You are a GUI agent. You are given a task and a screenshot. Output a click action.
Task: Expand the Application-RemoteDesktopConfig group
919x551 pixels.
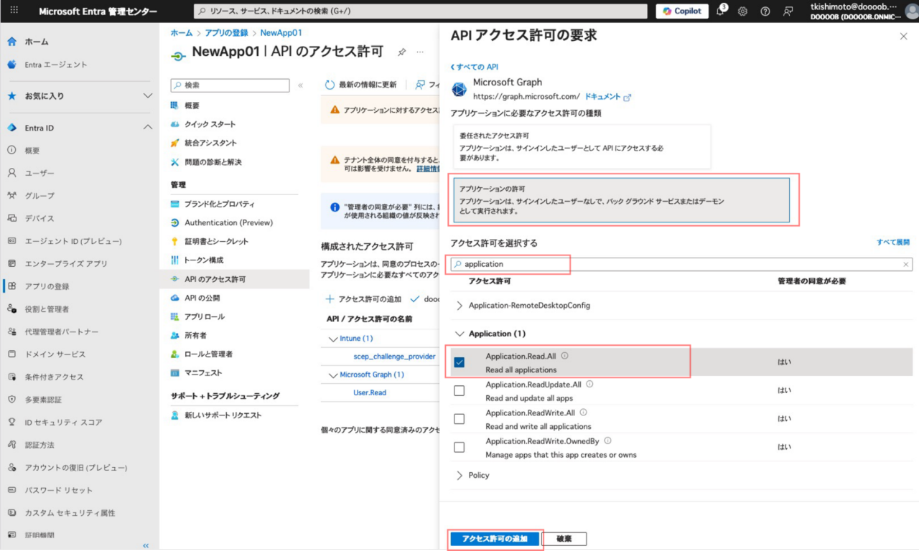(460, 306)
